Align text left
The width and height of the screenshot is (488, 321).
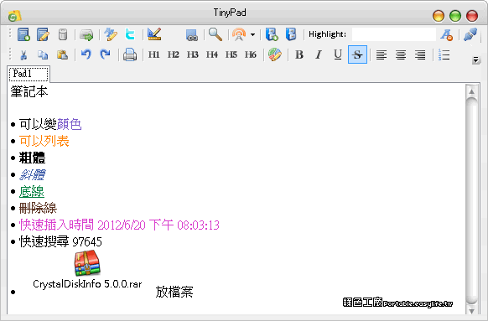coord(382,54)
